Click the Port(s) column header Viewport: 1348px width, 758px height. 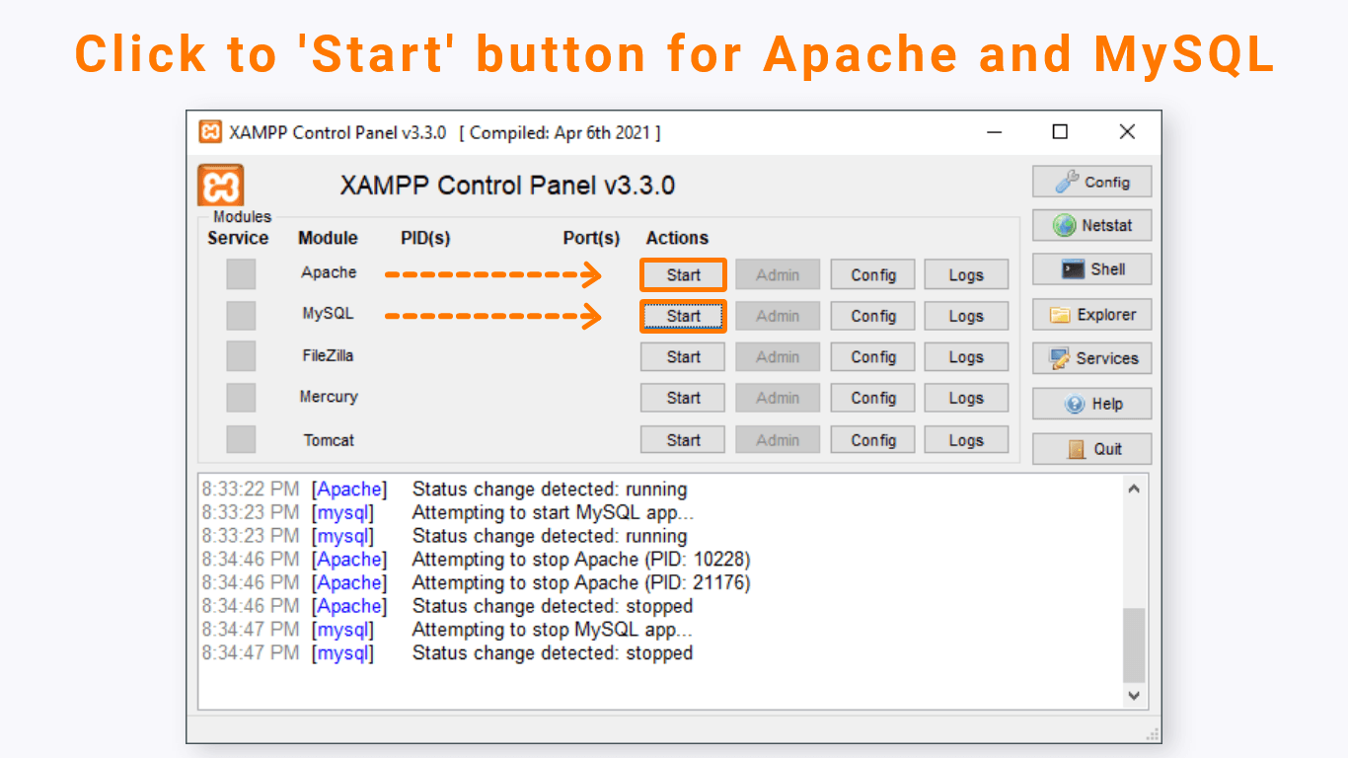(591, 238)
